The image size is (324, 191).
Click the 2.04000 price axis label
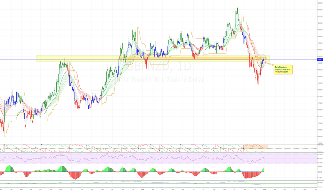[321, 10]
